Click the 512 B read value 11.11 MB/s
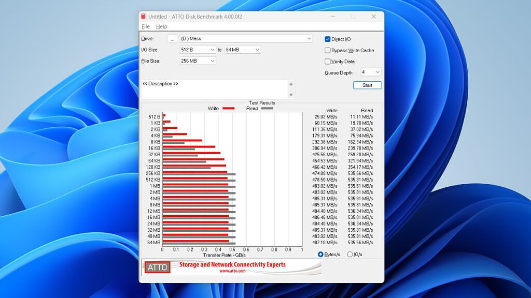The image size is (531, 298). point(361,117)
